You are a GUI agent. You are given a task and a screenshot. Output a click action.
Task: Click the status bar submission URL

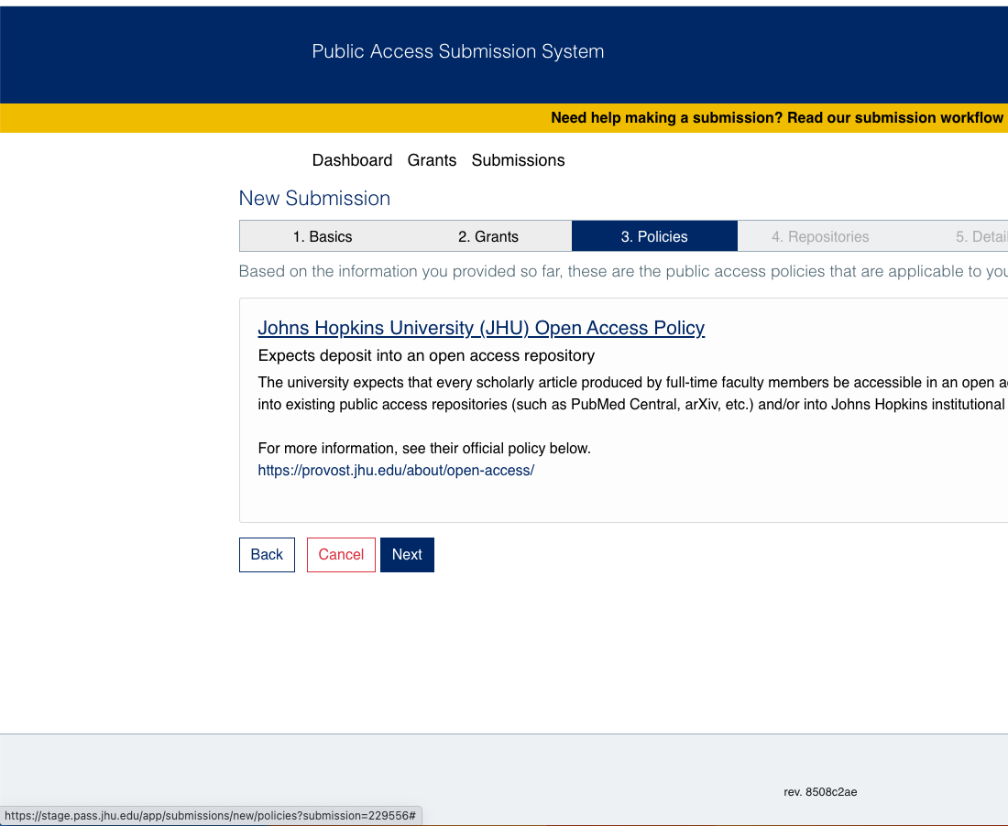[211, 814]
